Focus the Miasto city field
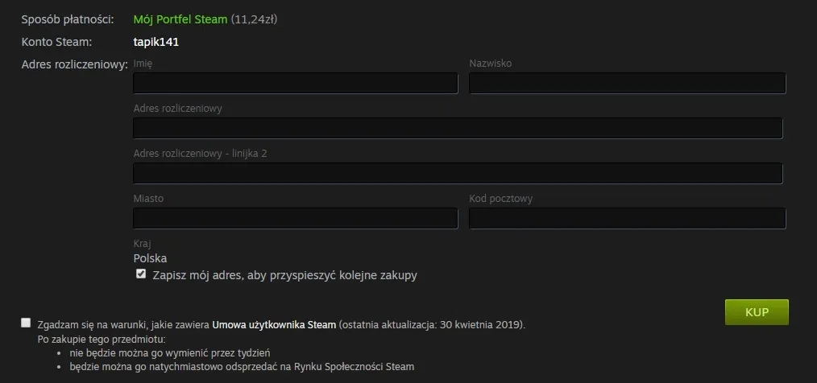 (295, 219)
